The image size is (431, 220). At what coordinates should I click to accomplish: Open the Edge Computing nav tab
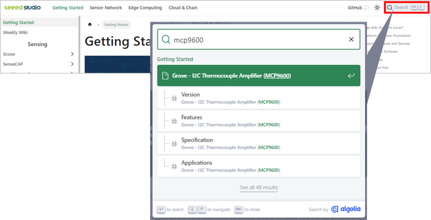coord(145,8)
